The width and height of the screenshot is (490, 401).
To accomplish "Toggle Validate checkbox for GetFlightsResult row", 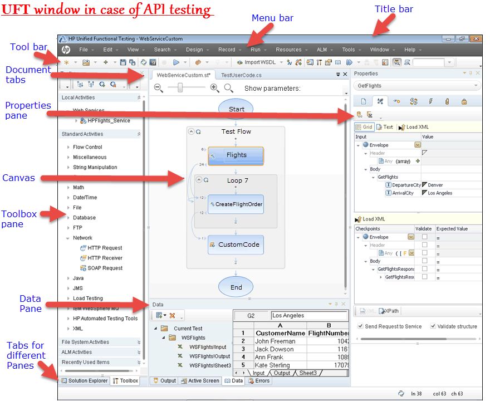I will tap(424, 277).
